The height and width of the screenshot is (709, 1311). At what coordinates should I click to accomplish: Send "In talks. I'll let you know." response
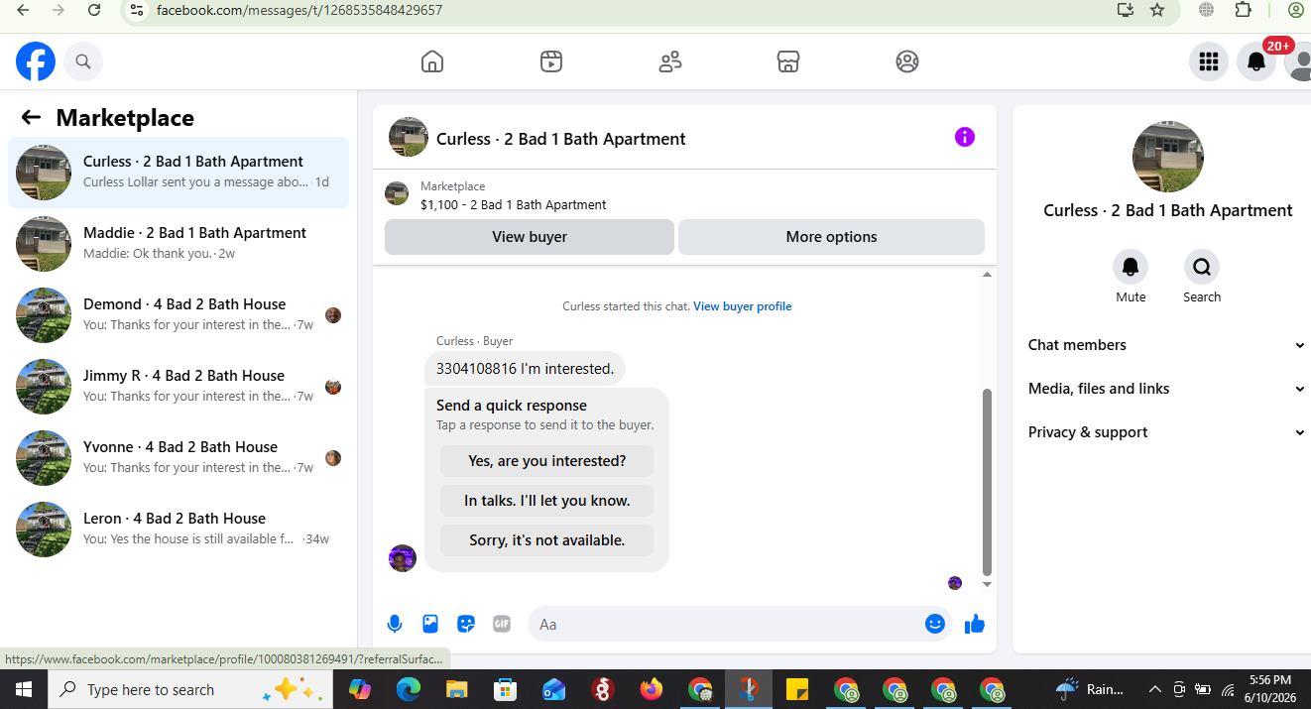(x=546, y=501)
